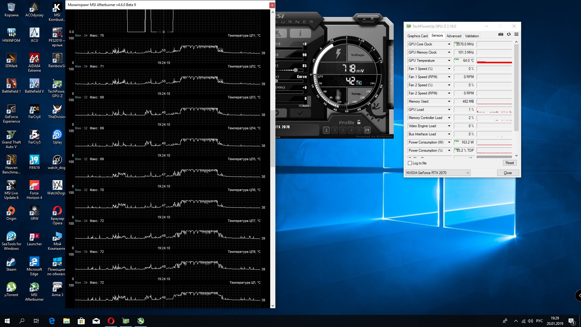Take GPU-Z screenshot with camera icon

tap(501, 35)
